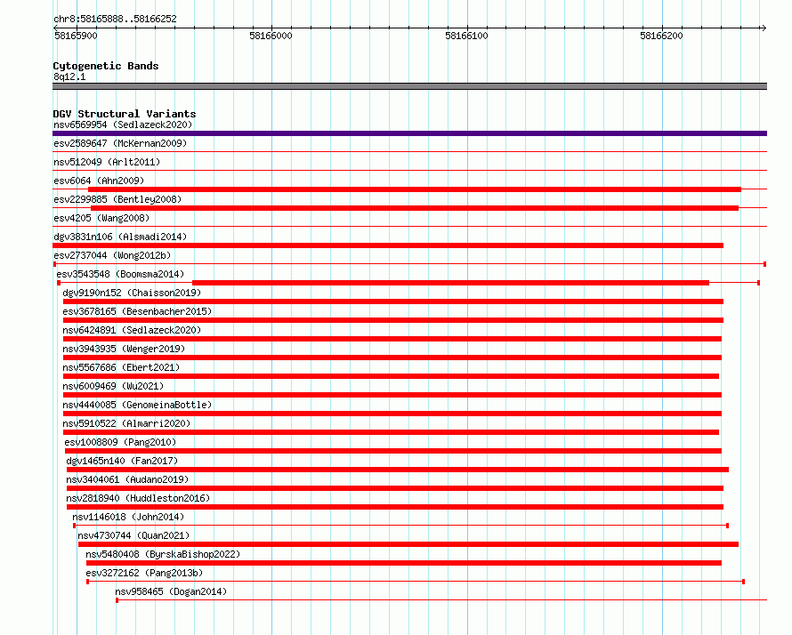Open variant esv1008809 (Pang2010)
The width and height of the screenshot is (792, 635).
click(120, 442)
